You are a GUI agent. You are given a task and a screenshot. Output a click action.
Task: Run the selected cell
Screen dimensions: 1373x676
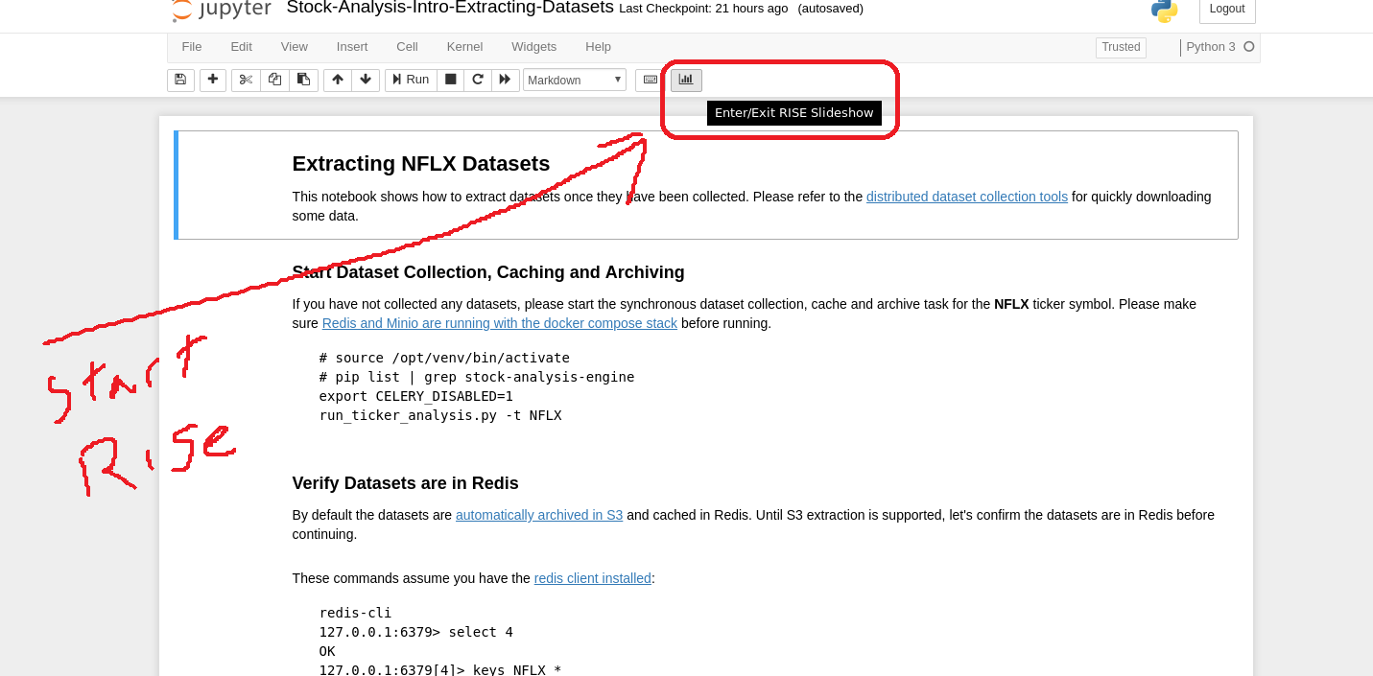[411, 80]
